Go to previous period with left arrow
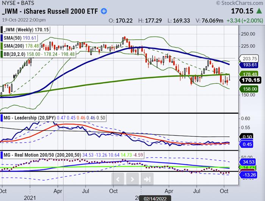The width and height of the screenshot is (265, 201). coord(118,179)
